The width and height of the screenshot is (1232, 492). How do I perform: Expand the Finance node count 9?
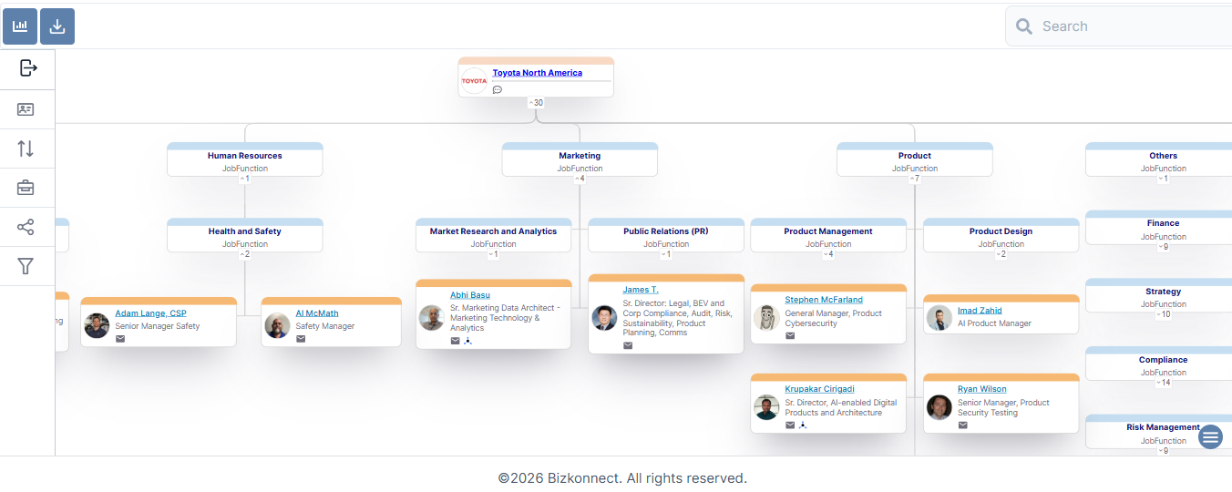[x=1163, y=246]
